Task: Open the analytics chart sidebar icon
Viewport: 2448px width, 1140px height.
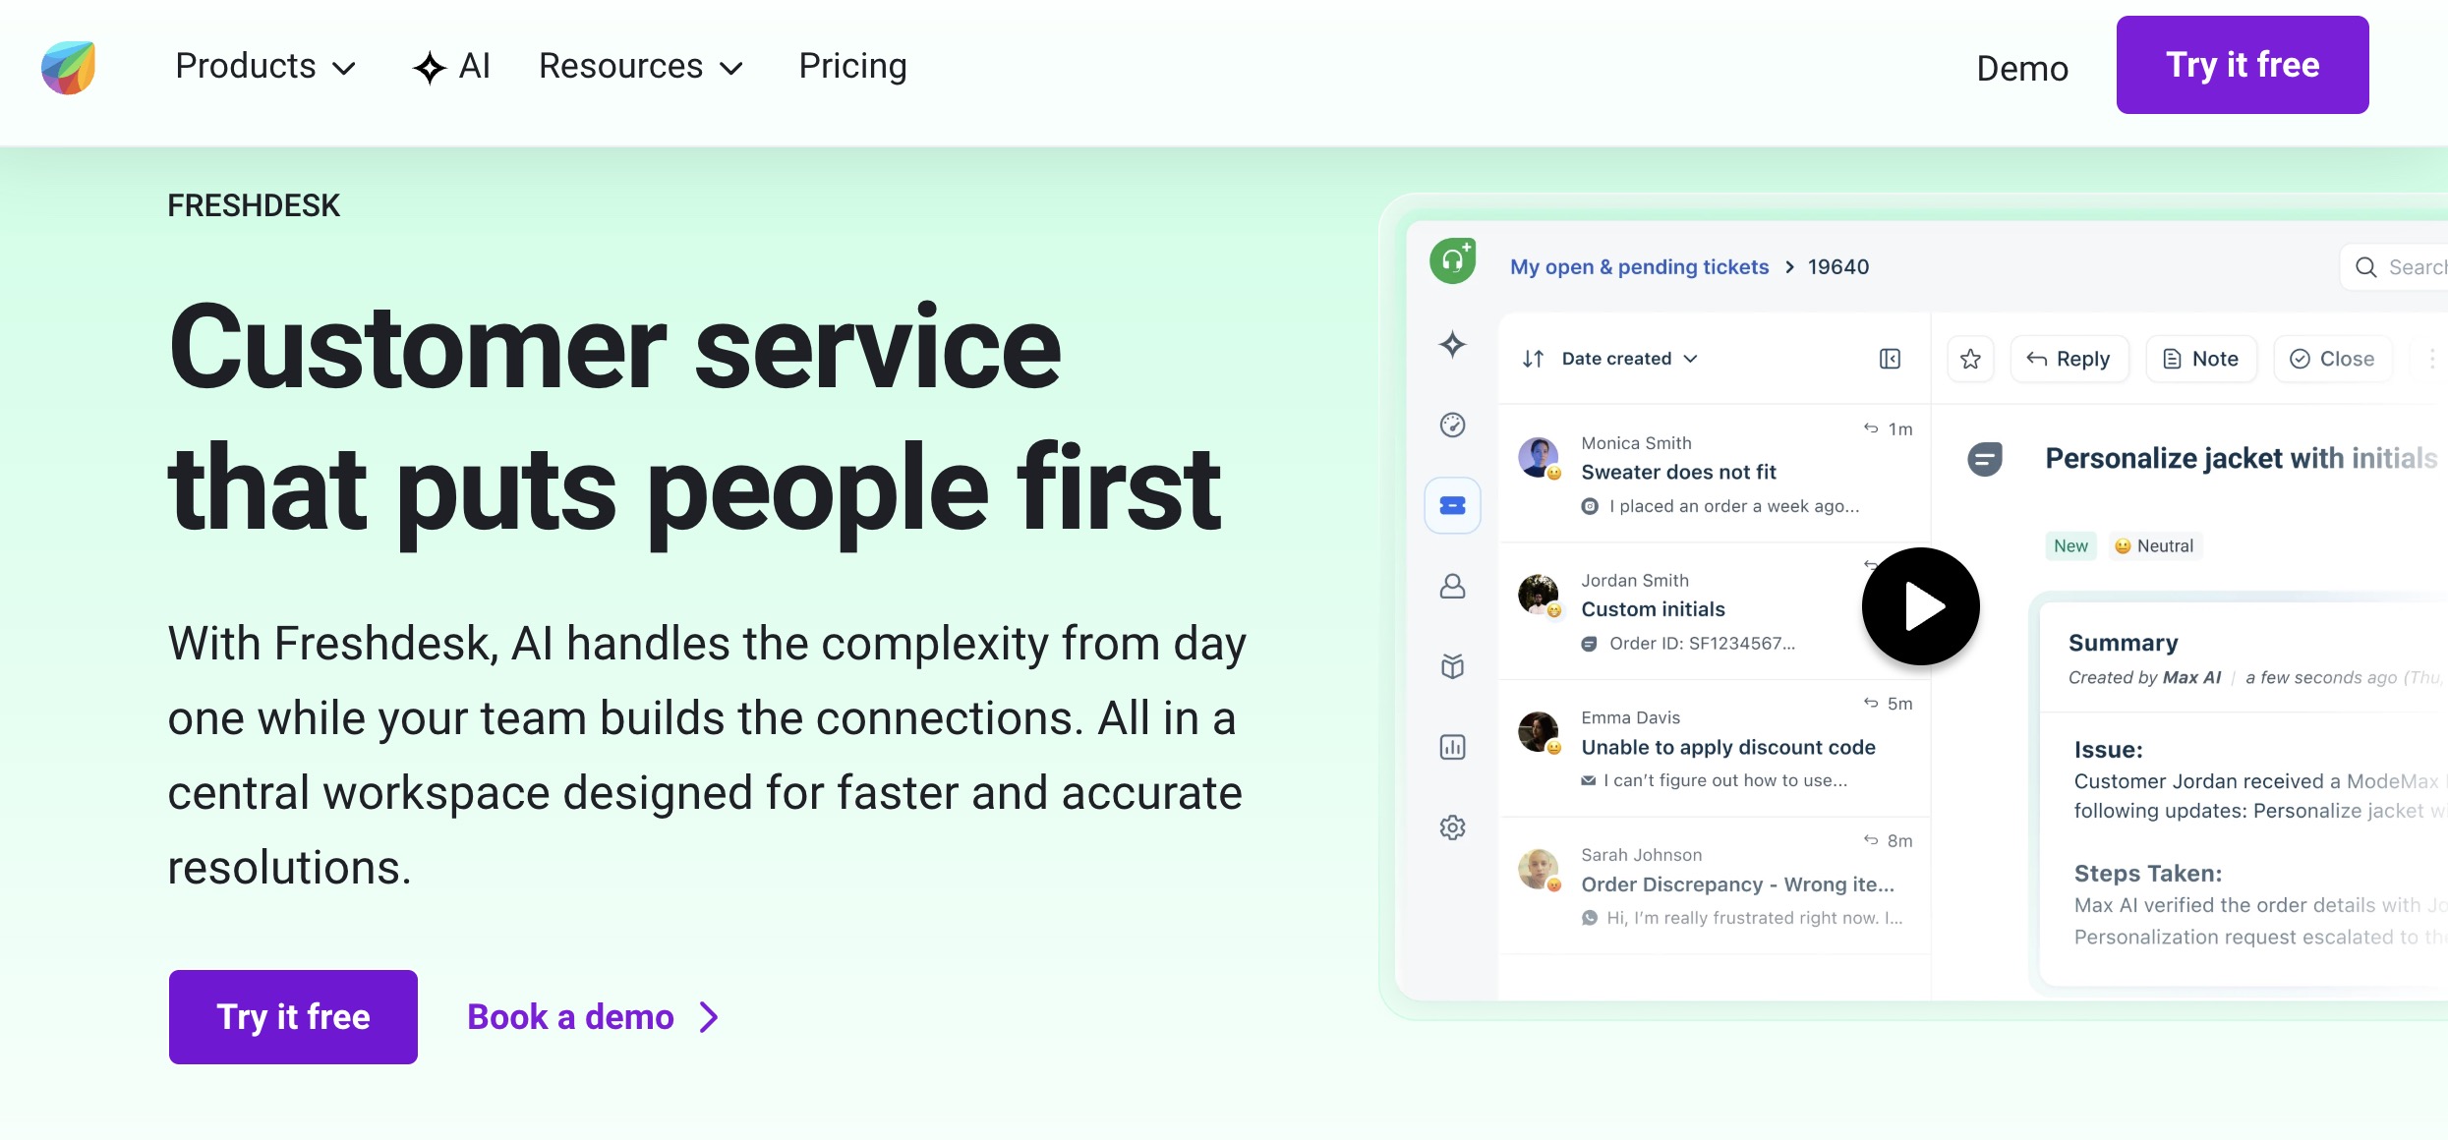Action: pyautogui.click(x=1452, y=747)
